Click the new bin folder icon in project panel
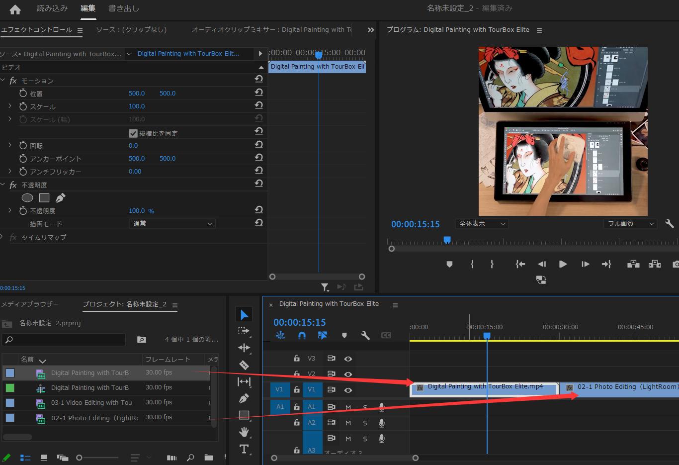 coord(208,457)
